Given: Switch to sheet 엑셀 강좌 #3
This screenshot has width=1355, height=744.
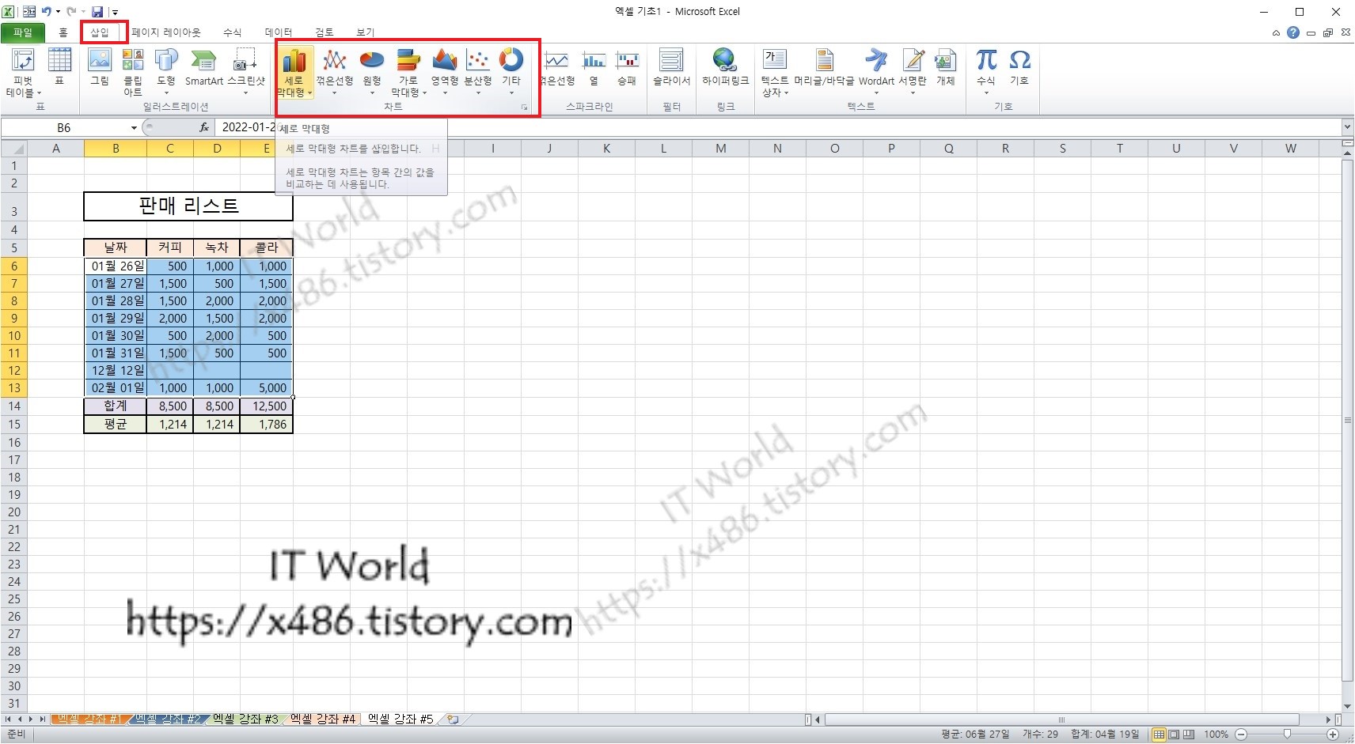Looking at the screenshot, I should (245, 719).
